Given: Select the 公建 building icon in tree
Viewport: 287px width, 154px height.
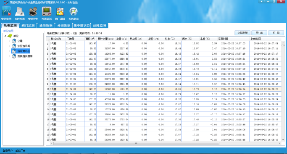Looking at the screenshot, I should click(14, 41).
